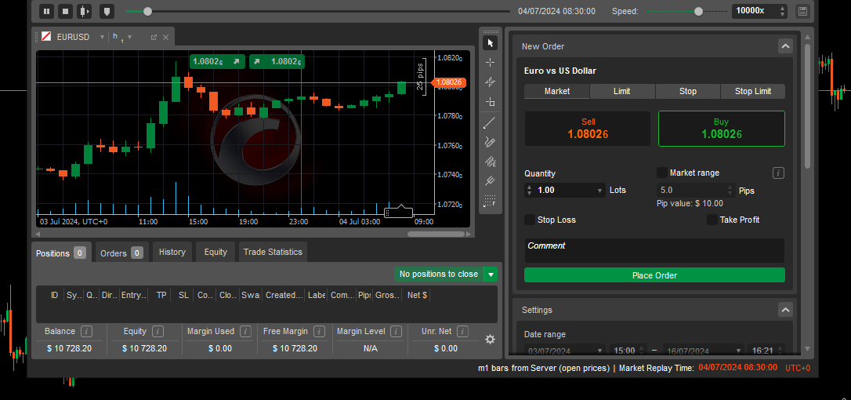
Task: Select the trend line drawing tool
Action: tap(490, 123)
